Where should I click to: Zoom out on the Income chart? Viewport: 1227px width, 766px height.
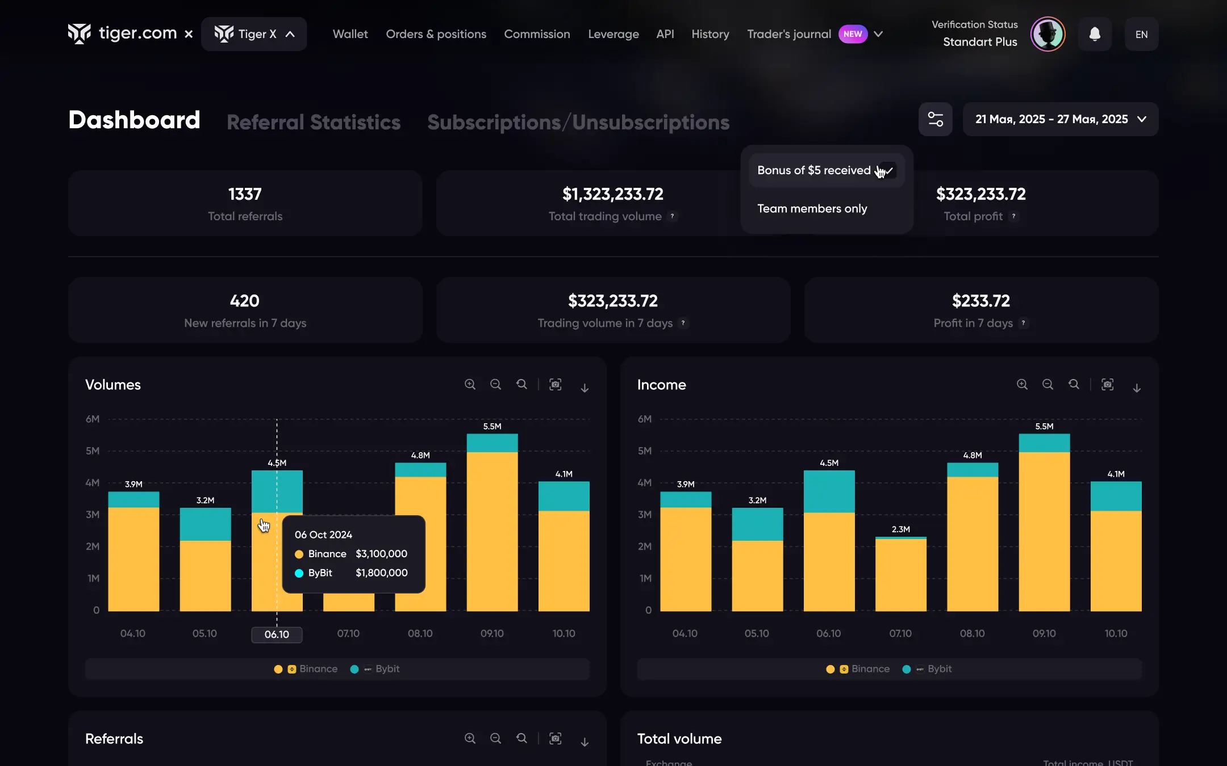(1047, 385)
